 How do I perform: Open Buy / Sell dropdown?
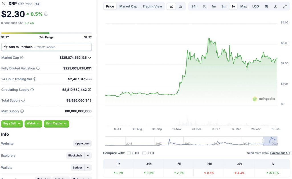12,124
